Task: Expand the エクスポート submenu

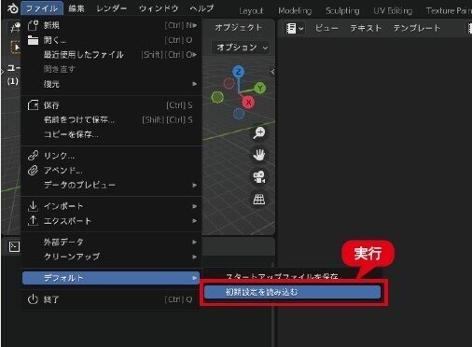Action: point(112,221)
